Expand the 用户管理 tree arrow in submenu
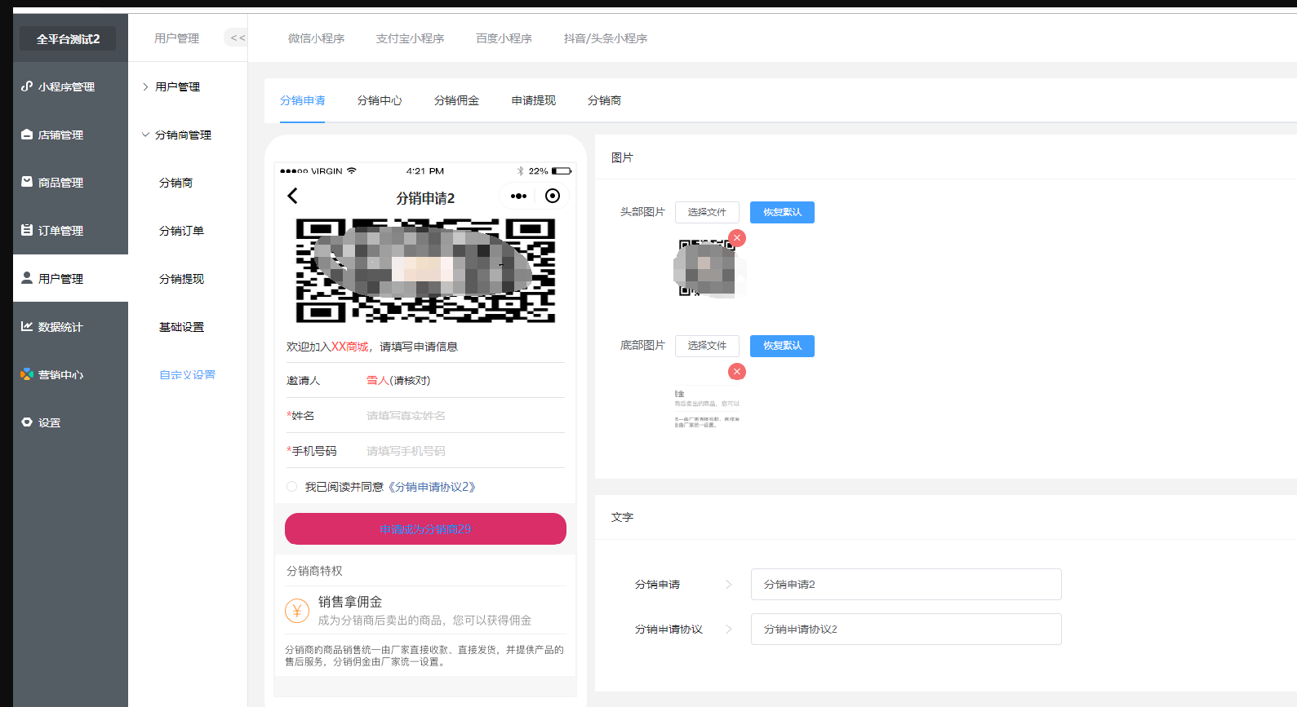Image resolution: width=1297 pixels, height=707 pixels. (x=145, y=86)
